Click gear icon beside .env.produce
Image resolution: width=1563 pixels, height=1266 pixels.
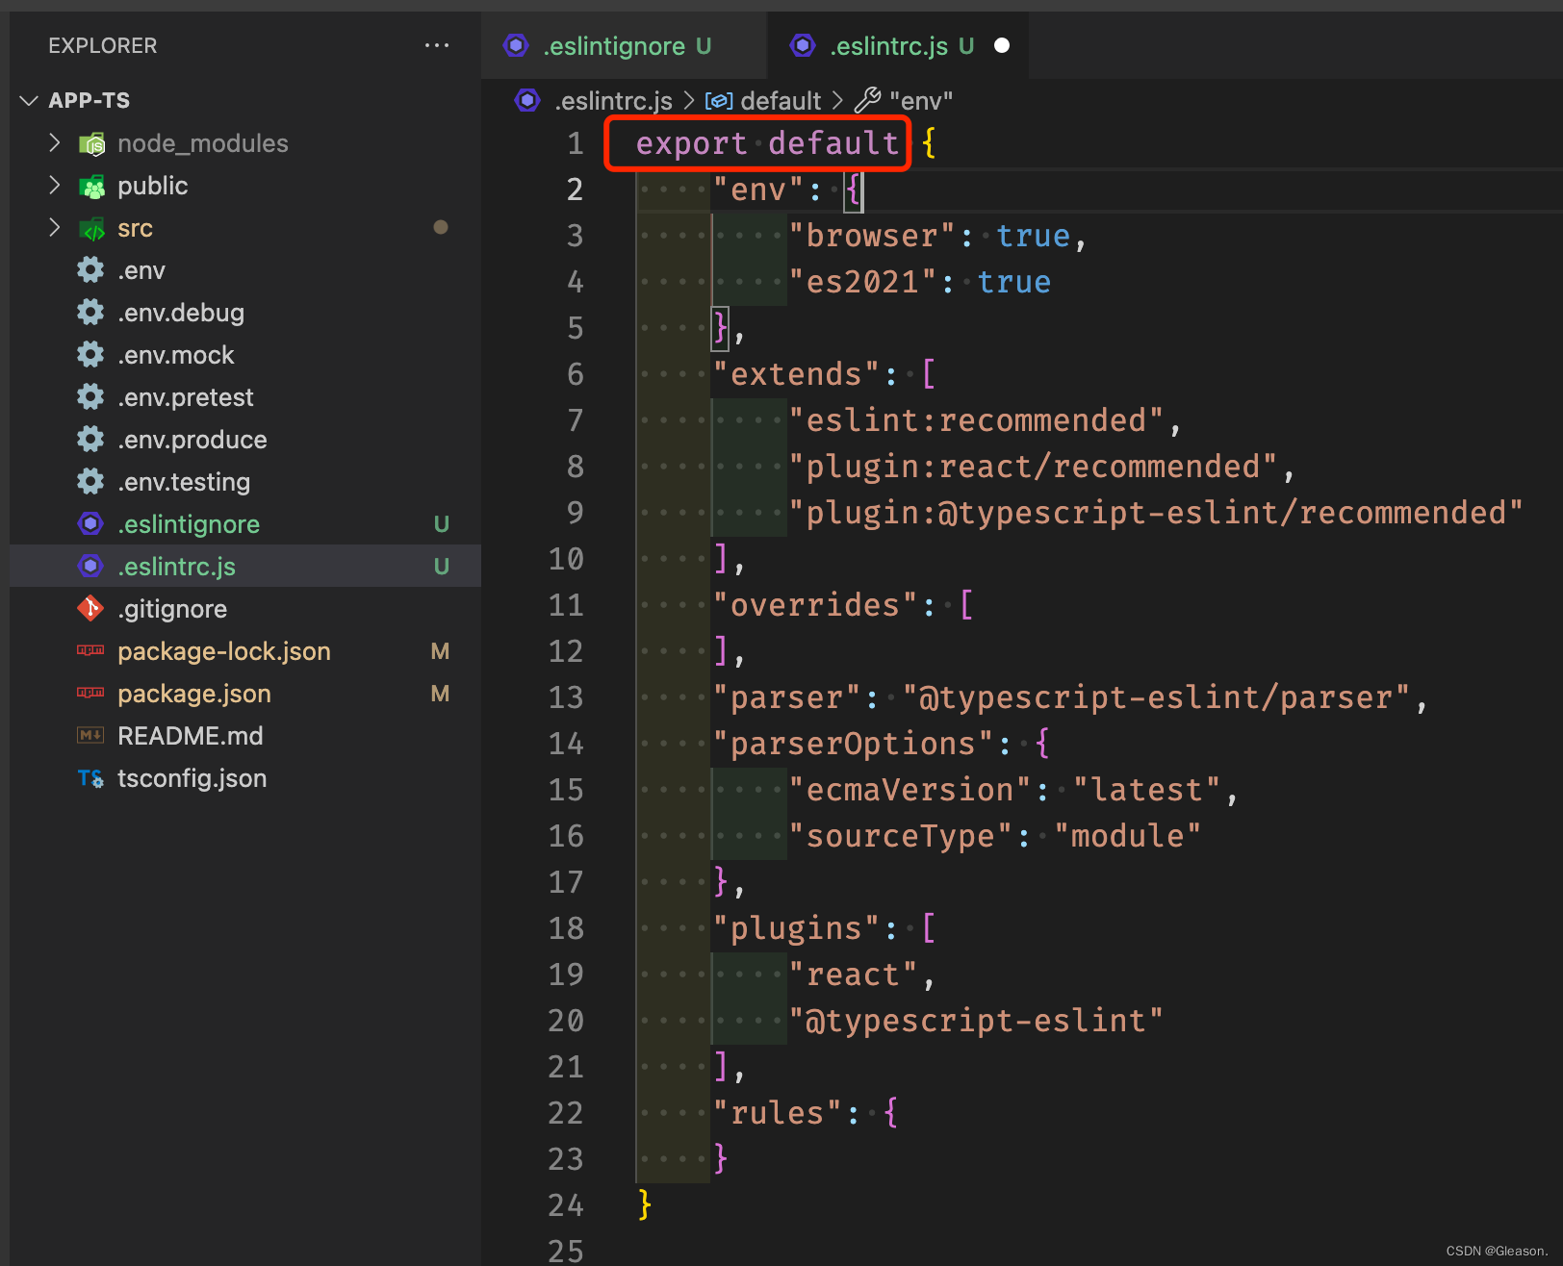(x=90, y=440)
